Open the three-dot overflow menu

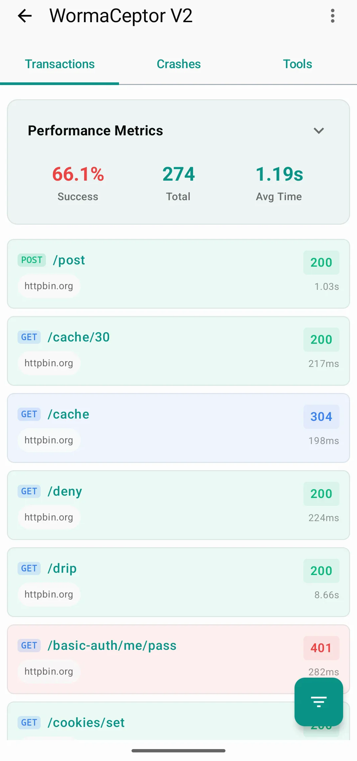pyautogui.click(x=332, y=16)
